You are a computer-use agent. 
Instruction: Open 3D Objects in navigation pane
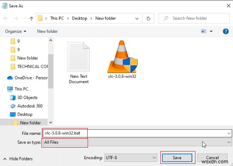(x=24, y=97)
